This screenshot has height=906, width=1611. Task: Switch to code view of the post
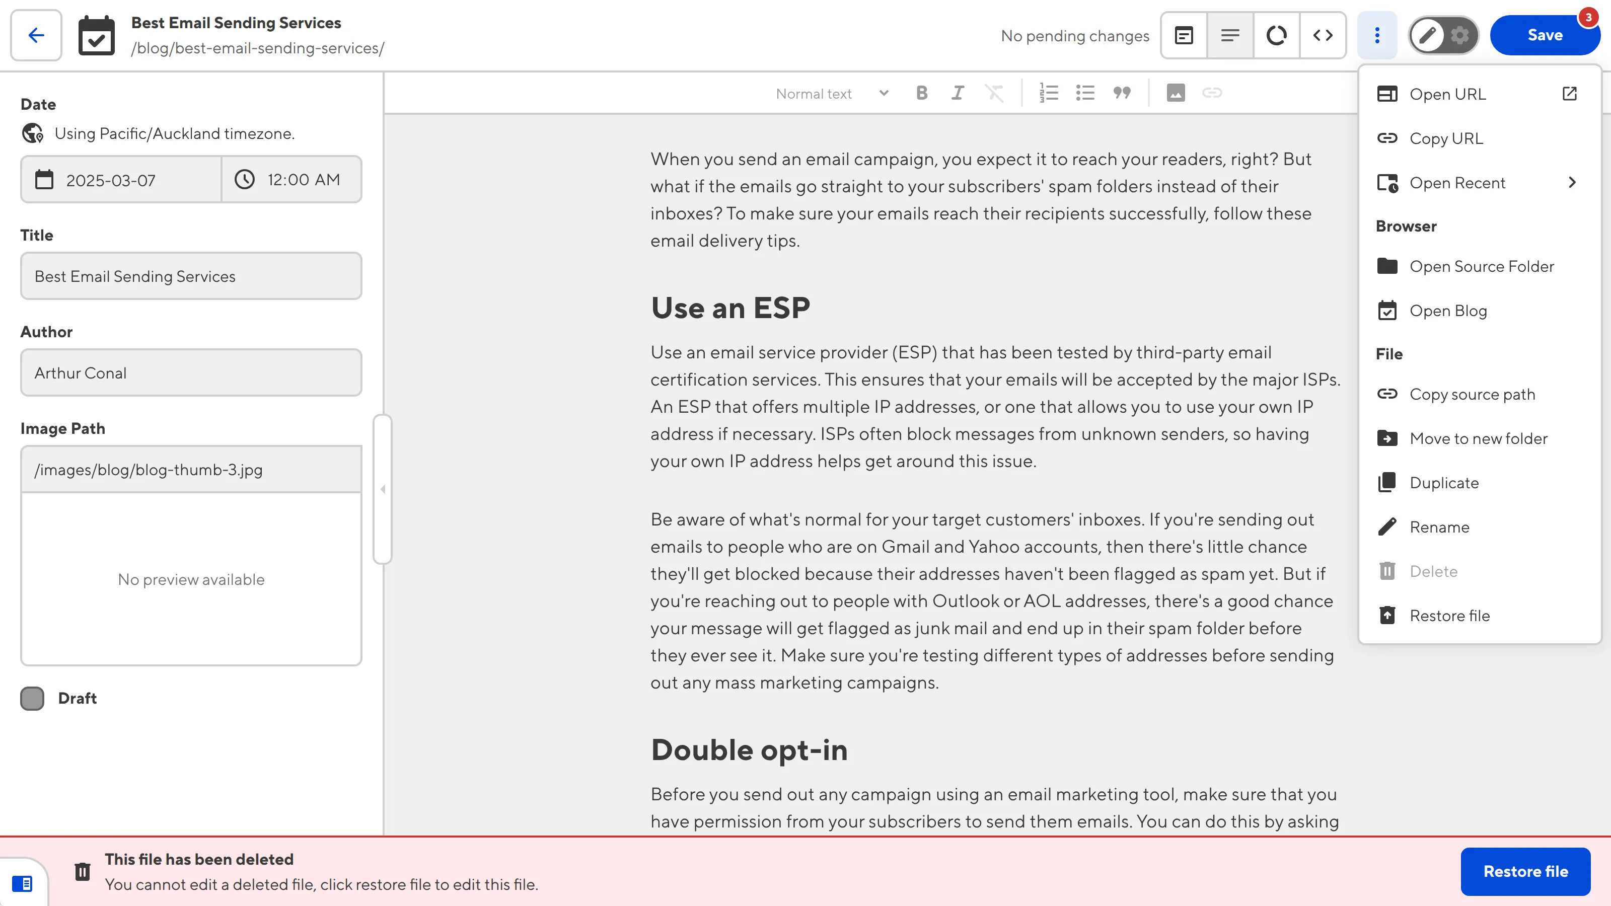point(1323,35)
